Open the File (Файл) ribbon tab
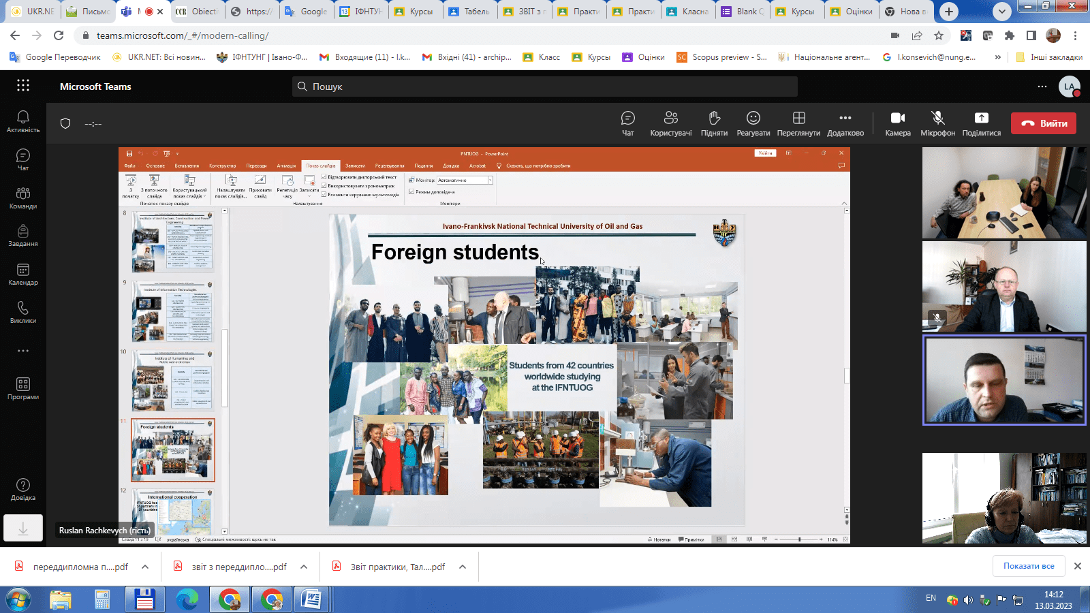 [129, 166]
